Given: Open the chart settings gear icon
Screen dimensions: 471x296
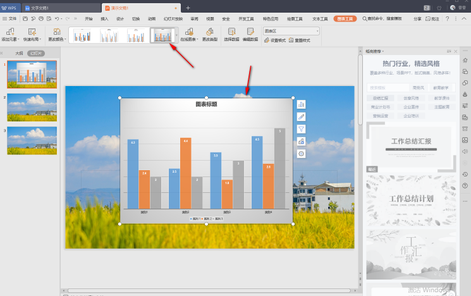Looking at the screenshot, I should 301,153.
